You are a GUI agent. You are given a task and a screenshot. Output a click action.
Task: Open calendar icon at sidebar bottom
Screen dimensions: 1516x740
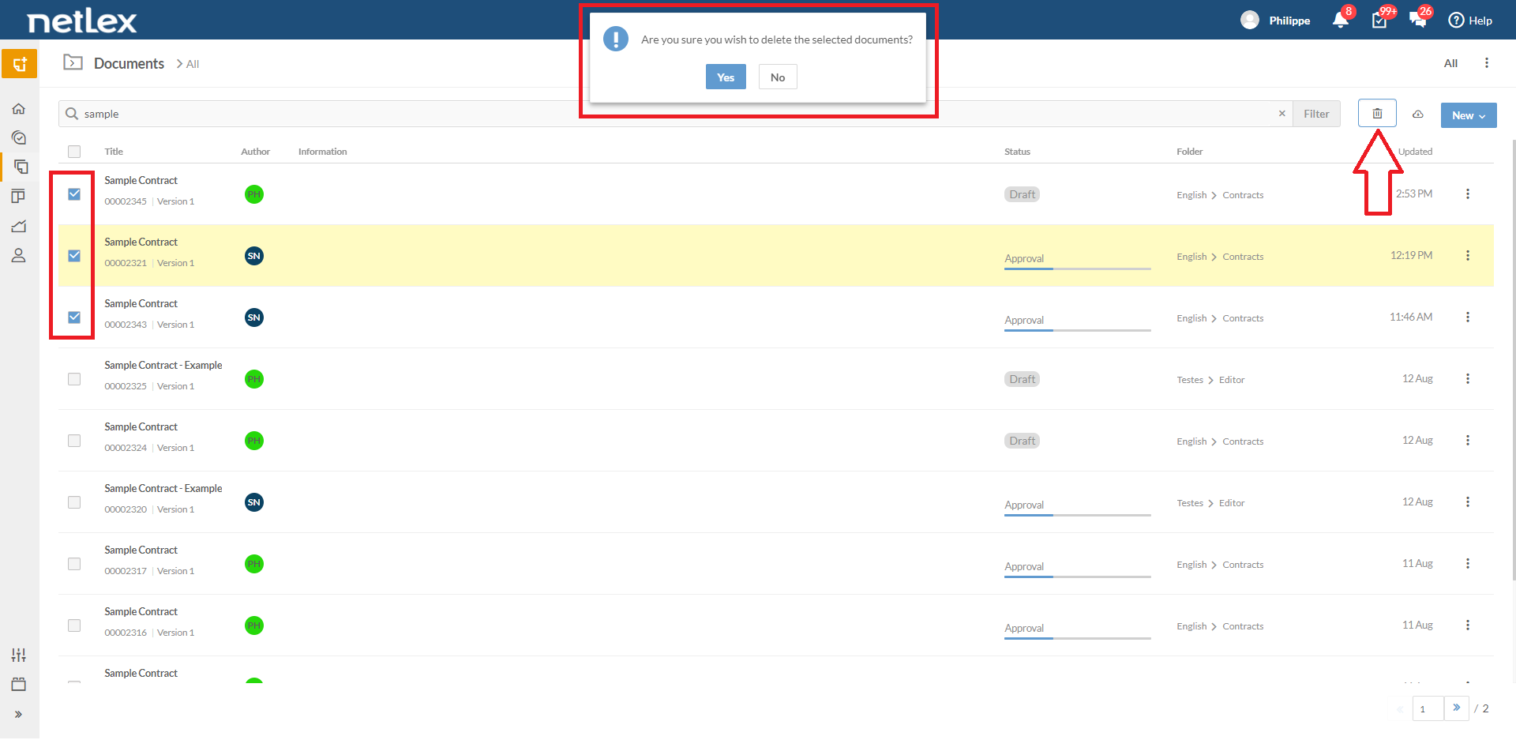pos(19,685)
